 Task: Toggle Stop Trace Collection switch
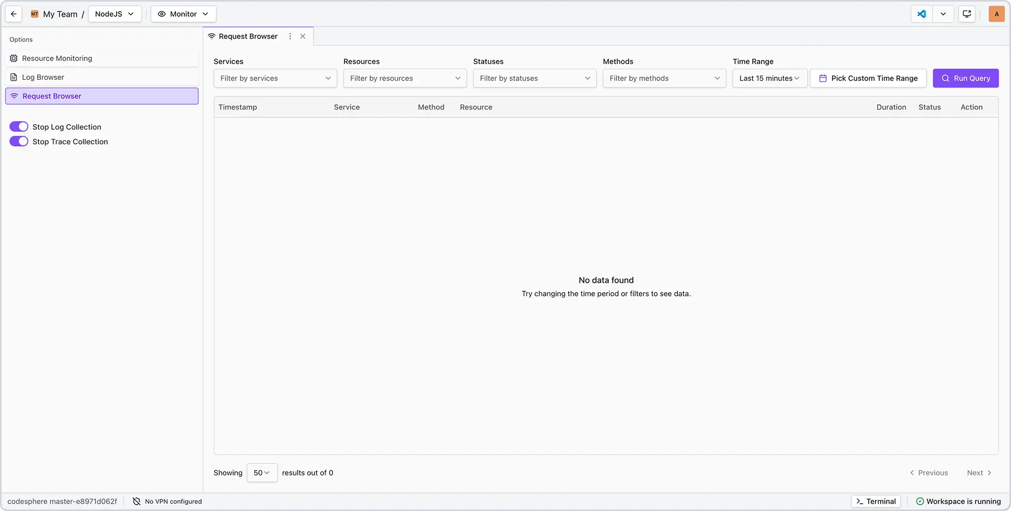19,142
